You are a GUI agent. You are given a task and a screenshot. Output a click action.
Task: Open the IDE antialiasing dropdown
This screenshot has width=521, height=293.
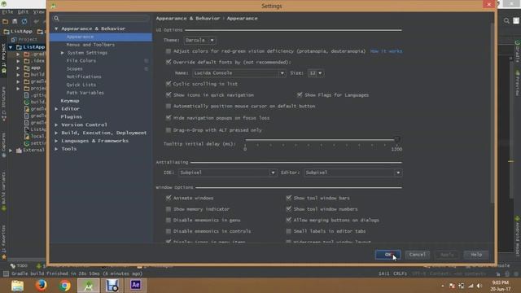pyautogui.click(x=228, y=173)
